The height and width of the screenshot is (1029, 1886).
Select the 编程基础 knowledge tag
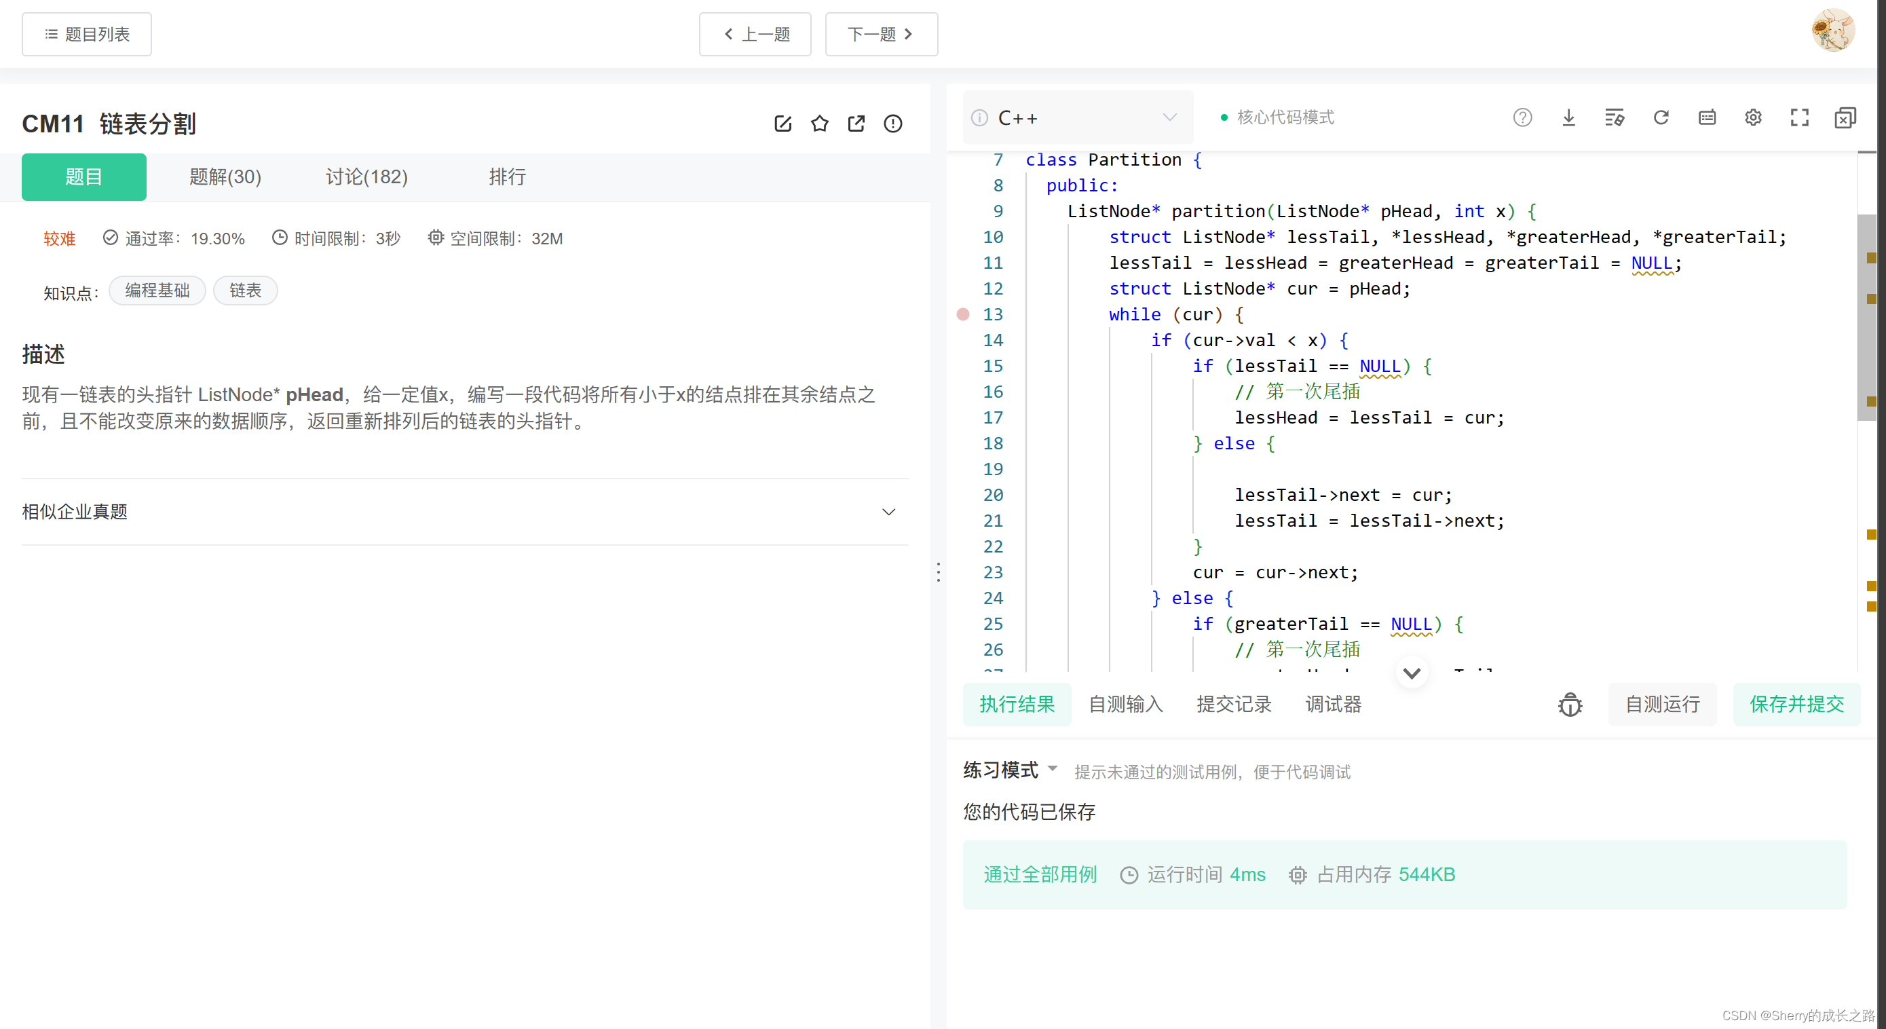(x=157, y=291)
